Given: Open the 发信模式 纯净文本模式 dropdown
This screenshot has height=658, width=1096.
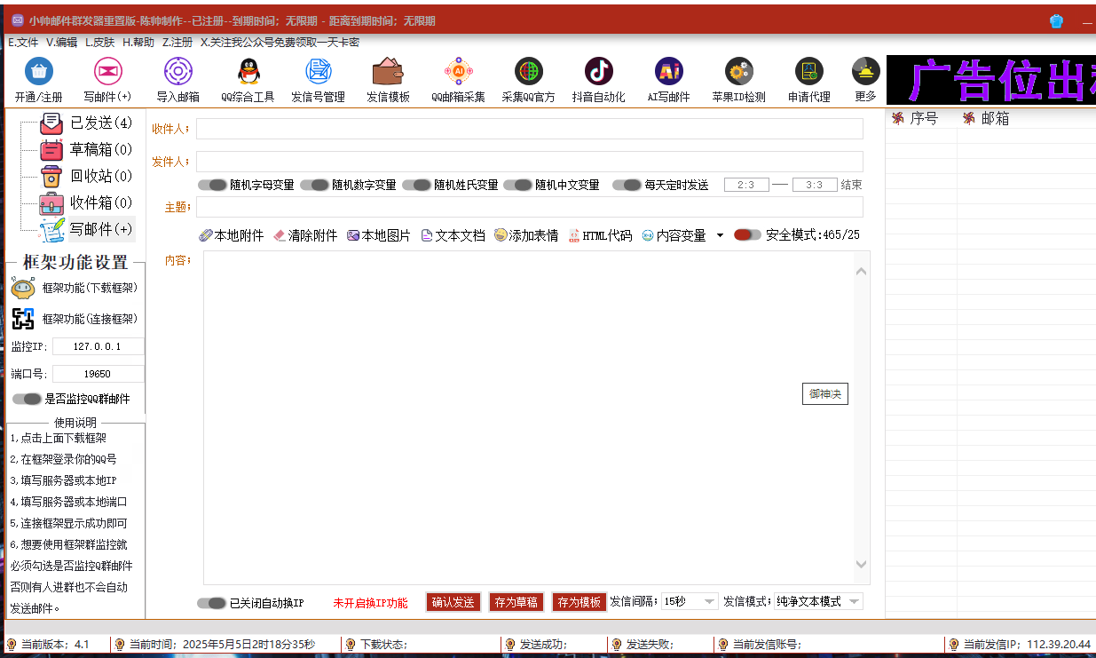Looking at the screenshot, I should click(818, 601).
